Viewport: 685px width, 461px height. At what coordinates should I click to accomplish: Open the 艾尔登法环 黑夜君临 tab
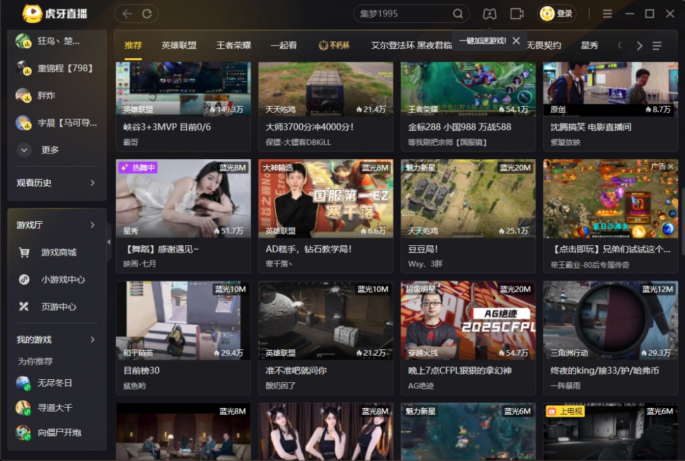pos(411,46)
